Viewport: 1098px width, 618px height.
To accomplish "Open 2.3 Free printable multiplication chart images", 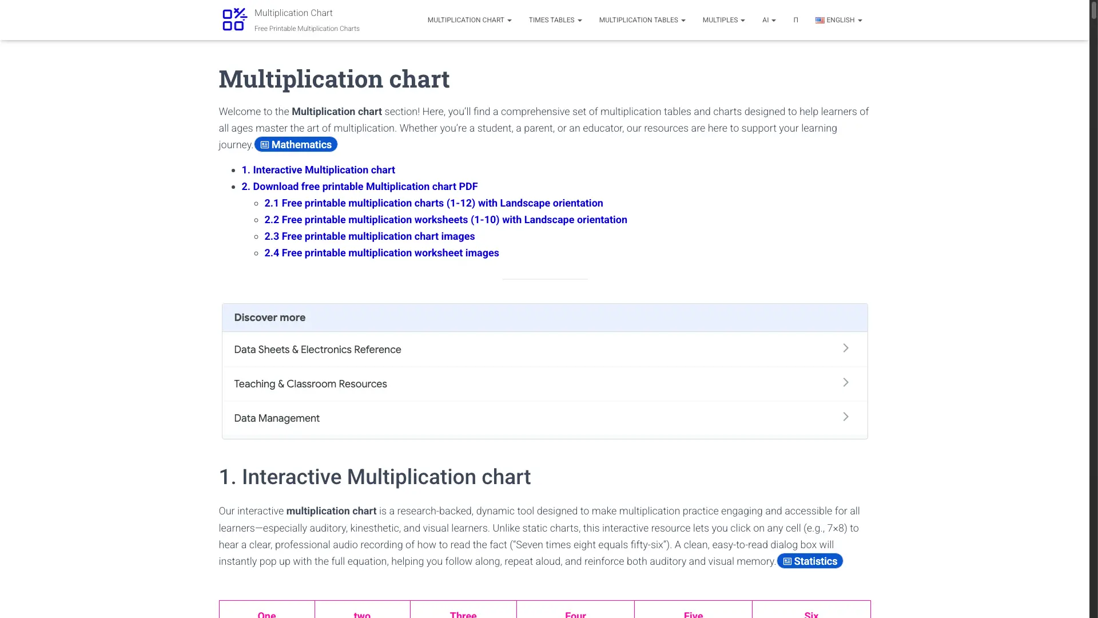I will pyautogui.click(x=369, y=236).
